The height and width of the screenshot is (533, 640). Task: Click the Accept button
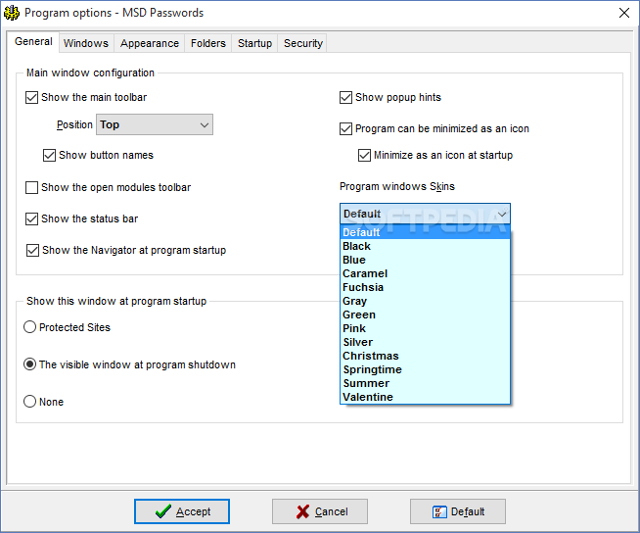(x=182, y=511)
